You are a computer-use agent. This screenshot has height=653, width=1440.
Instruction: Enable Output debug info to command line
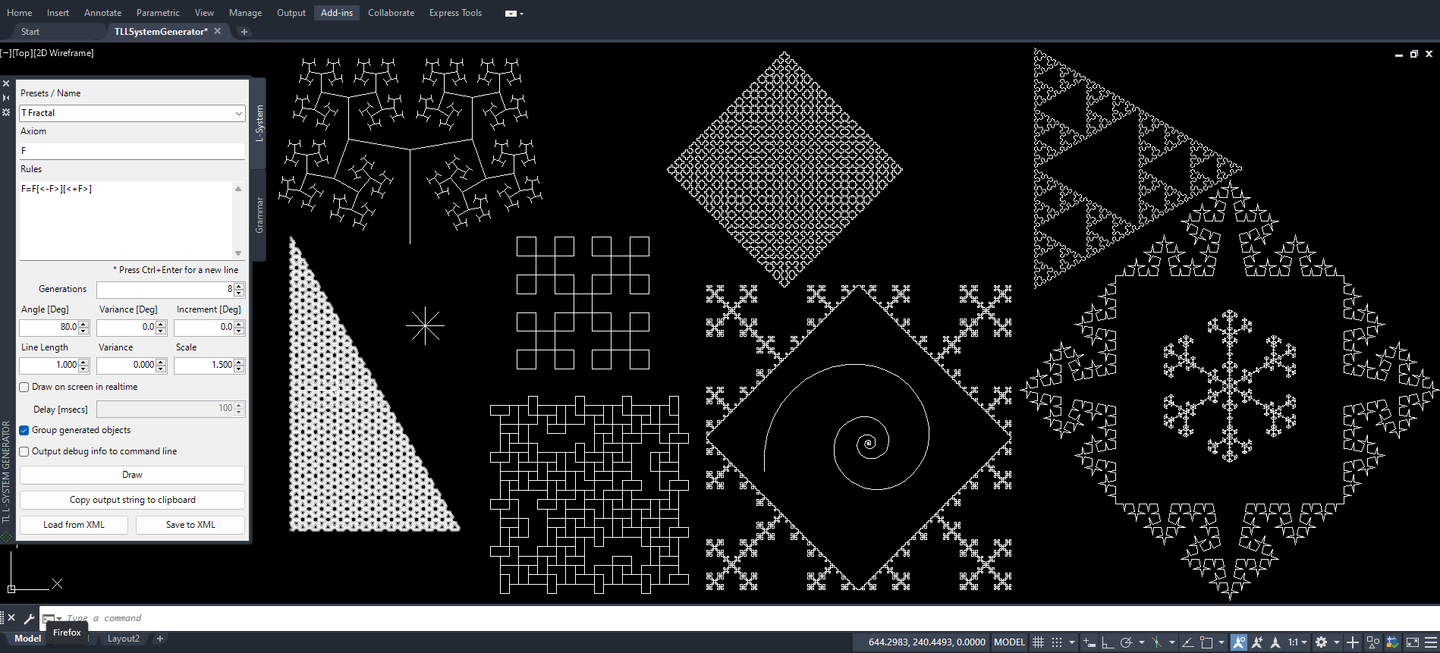coord(24,451)
